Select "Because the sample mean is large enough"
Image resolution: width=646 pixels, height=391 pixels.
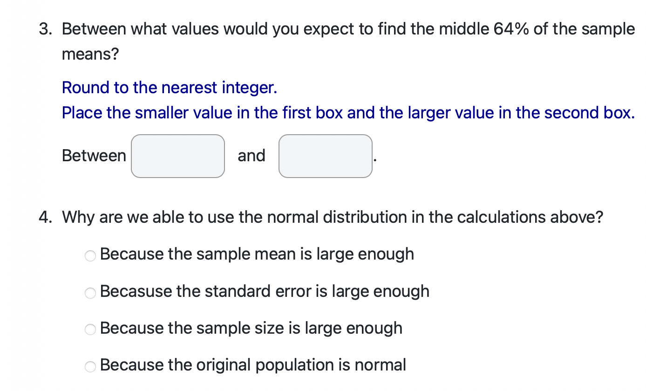257,254
